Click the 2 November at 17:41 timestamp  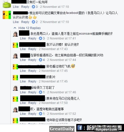[x=62, y=38]
